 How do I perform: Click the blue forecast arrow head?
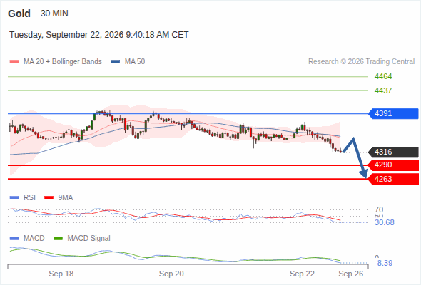(364, 174)
